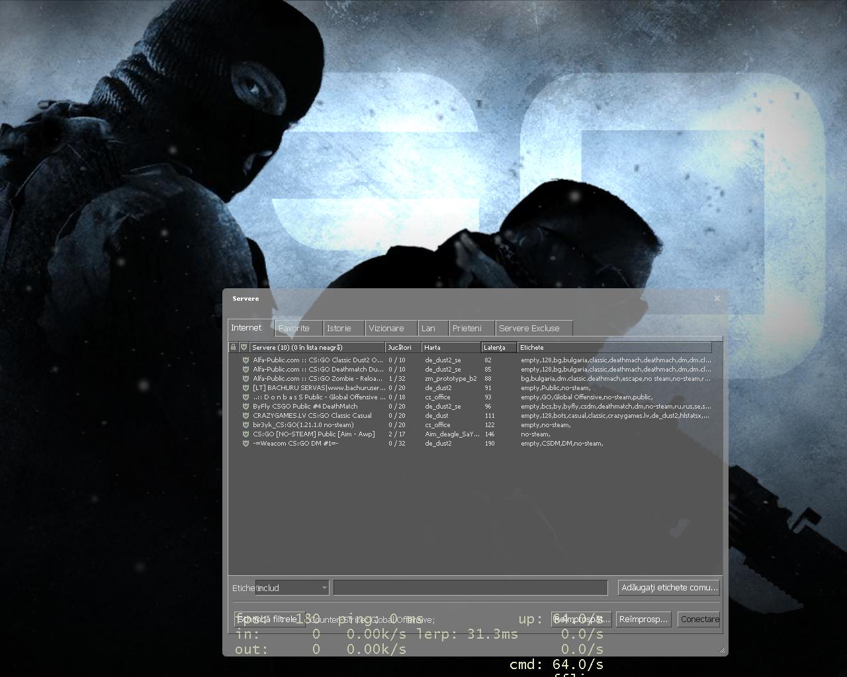Screen dimensions: 847x677
Task: Switch to the Prieteni tab
Action: (x=467, y=328)
